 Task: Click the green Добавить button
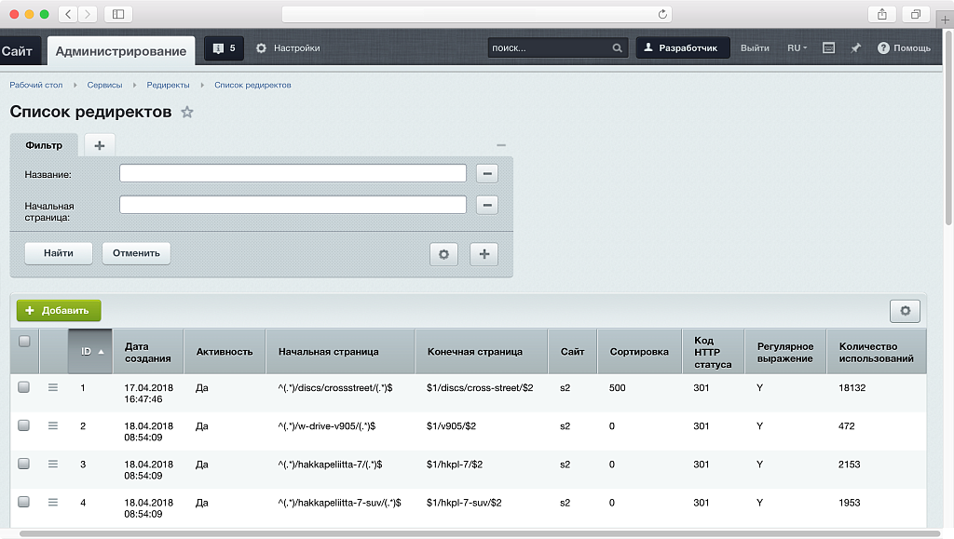(x=61, y=310)
